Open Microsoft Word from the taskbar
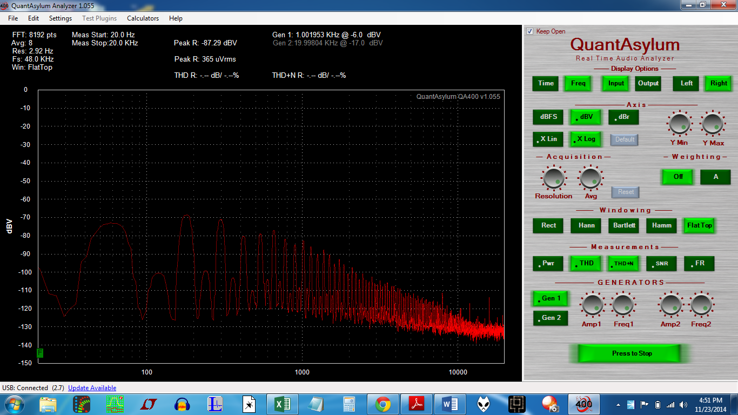The height and width of the screenshot is (415, 738). click(x=450, y=404)
